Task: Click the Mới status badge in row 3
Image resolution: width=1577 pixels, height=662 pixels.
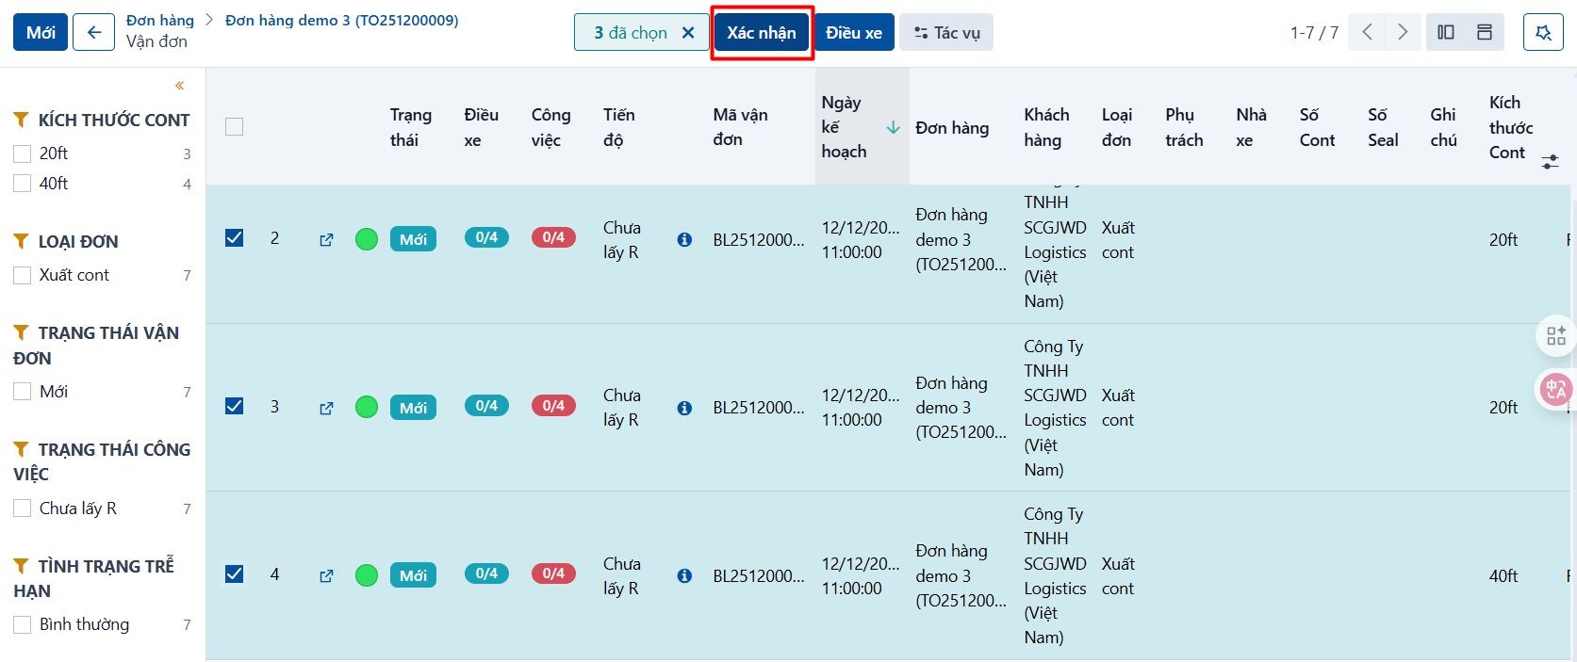Action: click(x=413, y=408)
